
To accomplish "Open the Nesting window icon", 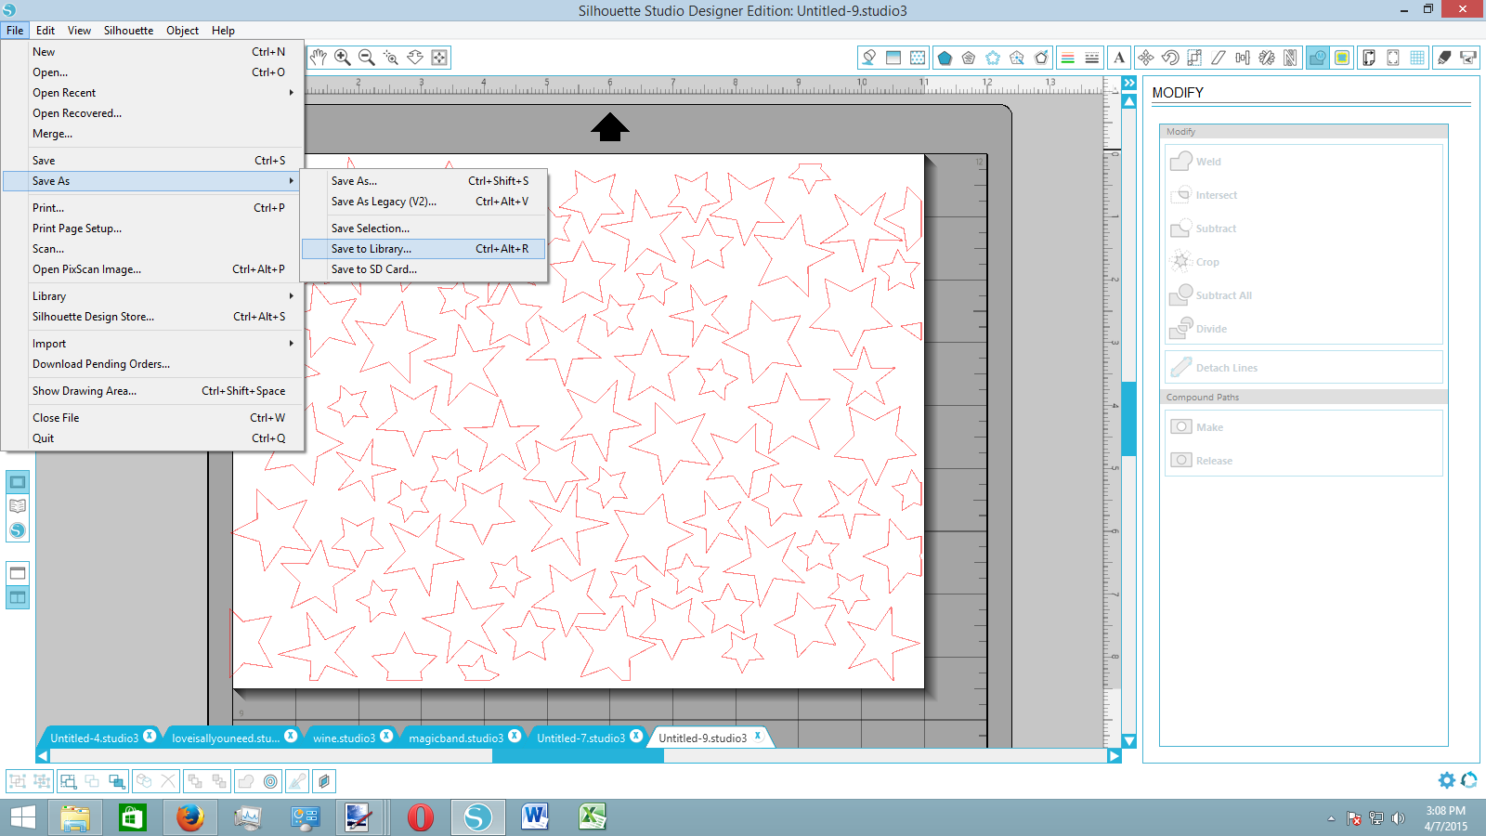I will 1291,58.
